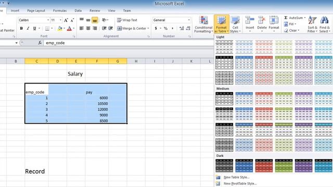Open the Calibri font name dropdown
Image resolution: width=333 pixels, height=187 pixels.
click(48, 20)
